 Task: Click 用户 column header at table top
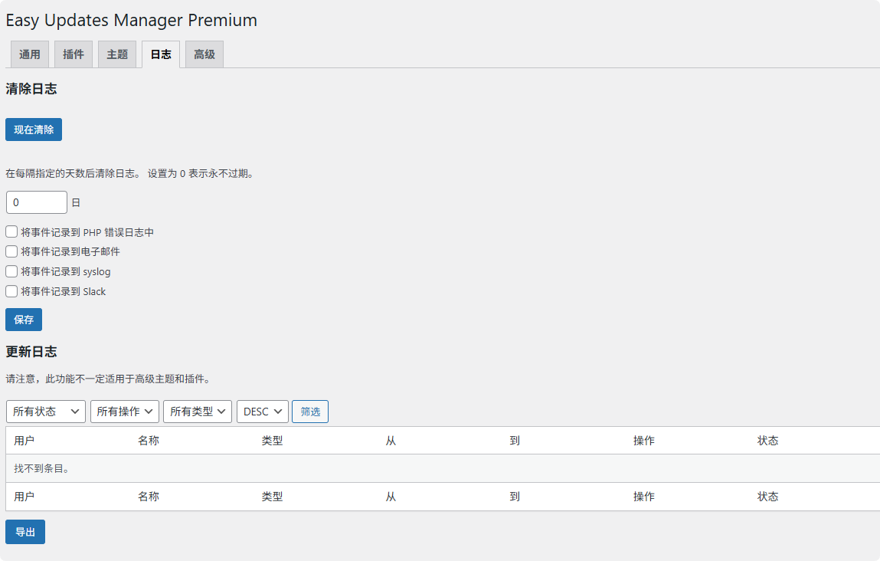25,441
